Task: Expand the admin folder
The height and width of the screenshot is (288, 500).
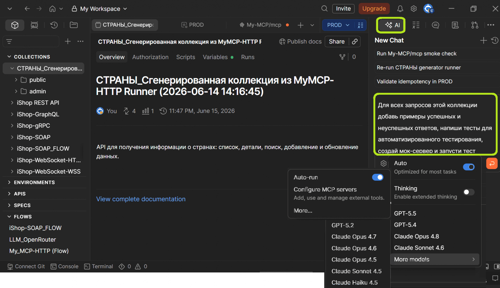Action: (x=16, y=91)
